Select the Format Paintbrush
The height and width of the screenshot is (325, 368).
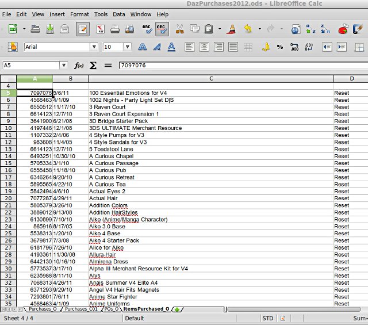(x=231, y=29)
